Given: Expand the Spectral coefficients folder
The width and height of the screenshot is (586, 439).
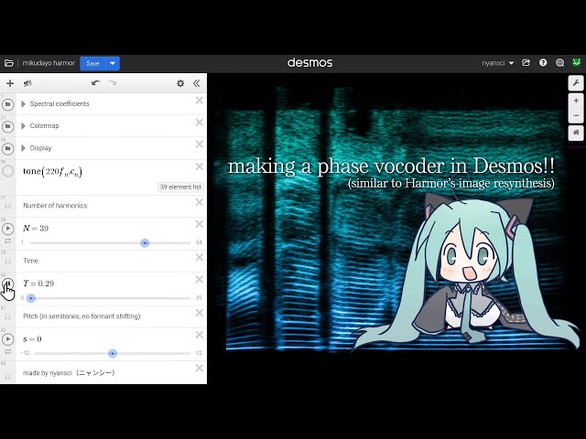Looking at the screenshot, I should (24, 103).
